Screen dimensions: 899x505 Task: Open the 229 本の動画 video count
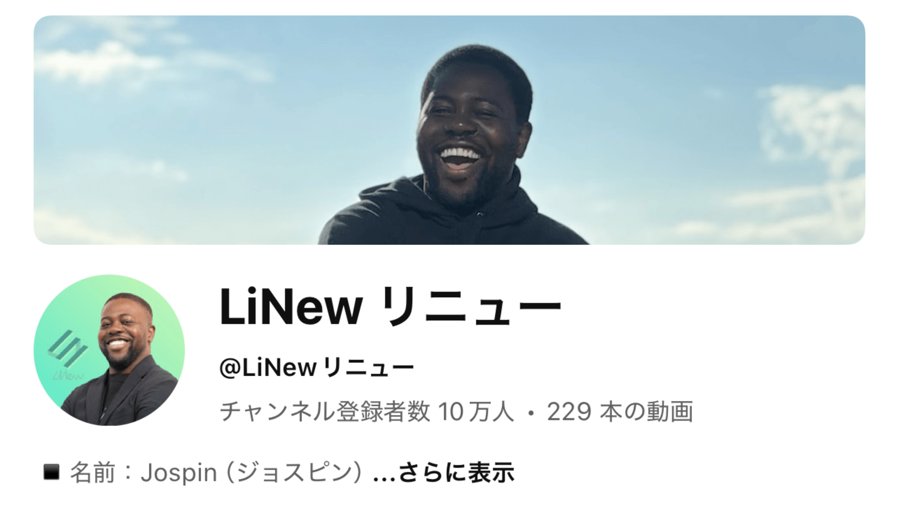(620, 412)
